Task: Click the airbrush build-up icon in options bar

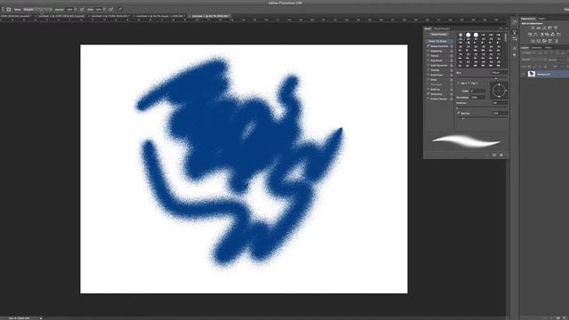Action: [x=110, y=10]
